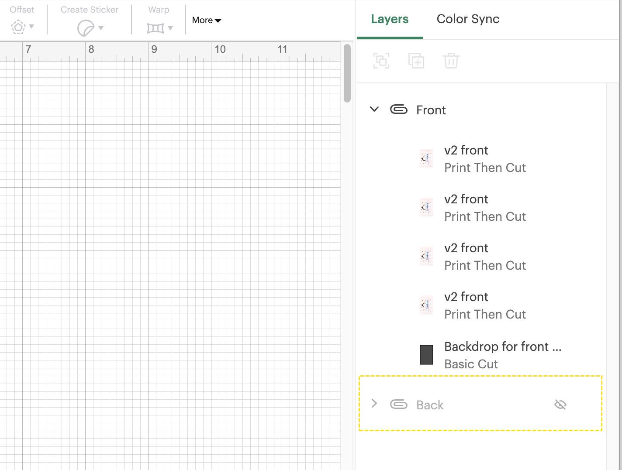Select the third v2 front layer thumbnail
Image resolution: width=622 pixels, height=470 pixels.
point(426,257)
